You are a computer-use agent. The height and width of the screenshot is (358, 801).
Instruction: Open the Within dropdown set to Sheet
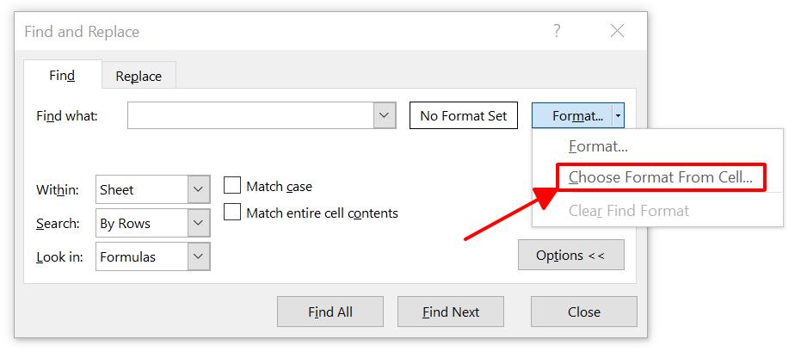199,189
